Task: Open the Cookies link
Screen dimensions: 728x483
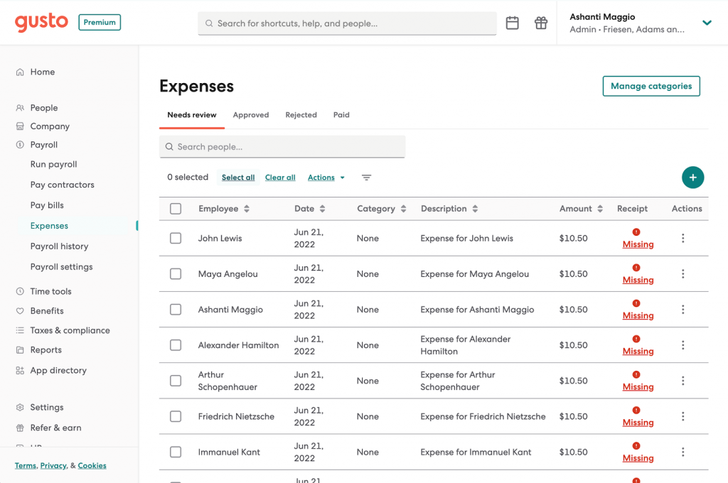Action: 92,465
